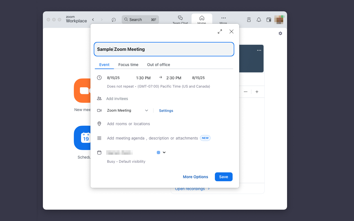Click the expand dialog arrows icon
This screenshot has width=354, height=221.
click(220, 31)
